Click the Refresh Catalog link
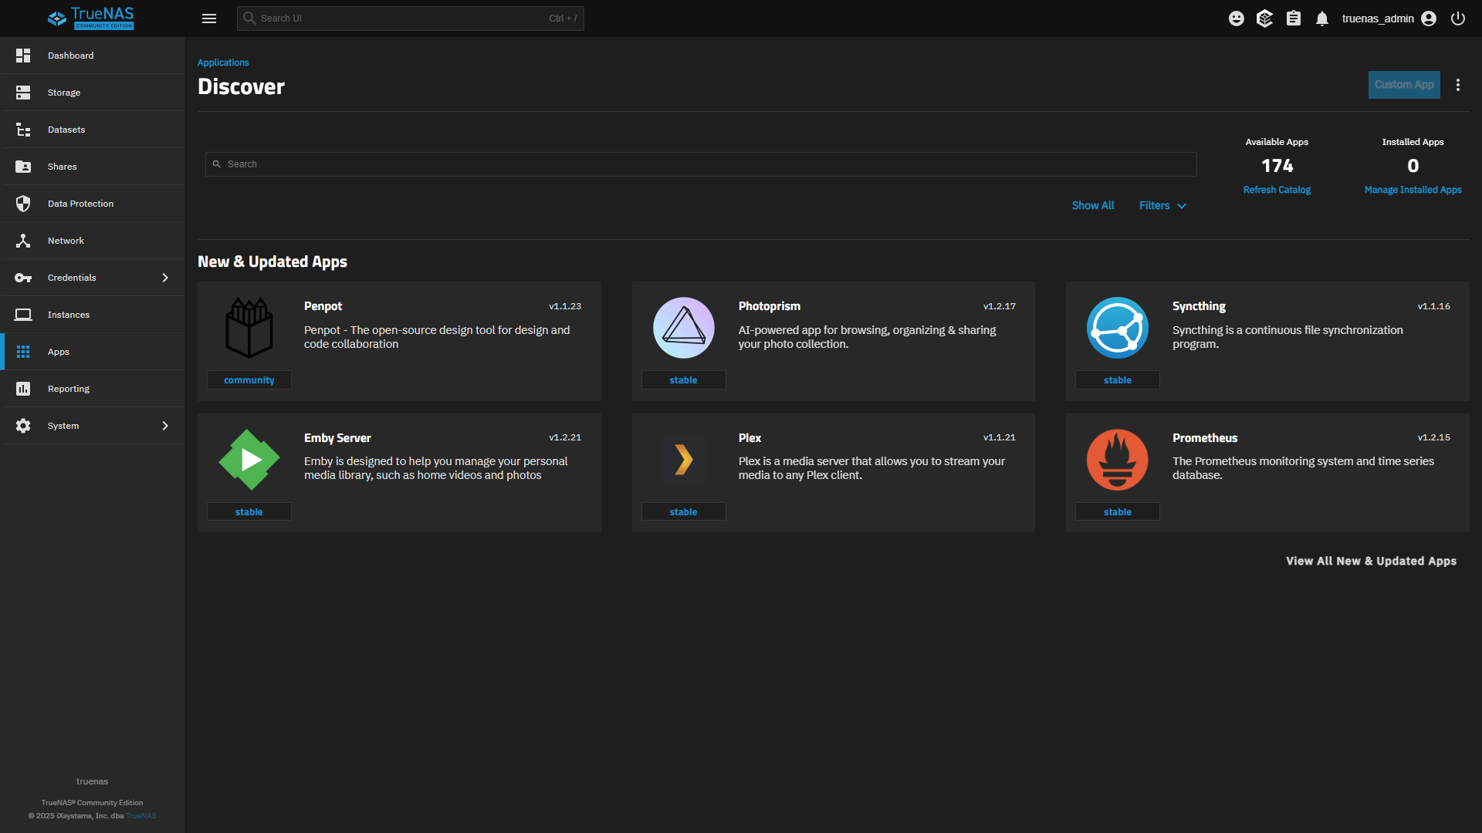 1277,190
